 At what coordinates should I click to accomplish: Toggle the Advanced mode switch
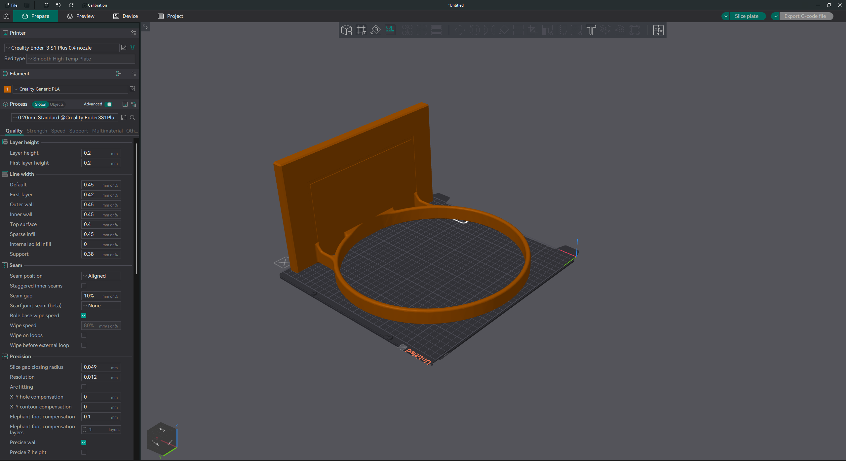[108, 104]
